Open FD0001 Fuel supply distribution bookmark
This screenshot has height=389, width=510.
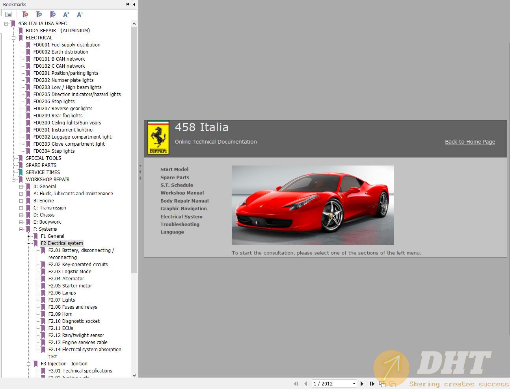(x=67, y=45)
